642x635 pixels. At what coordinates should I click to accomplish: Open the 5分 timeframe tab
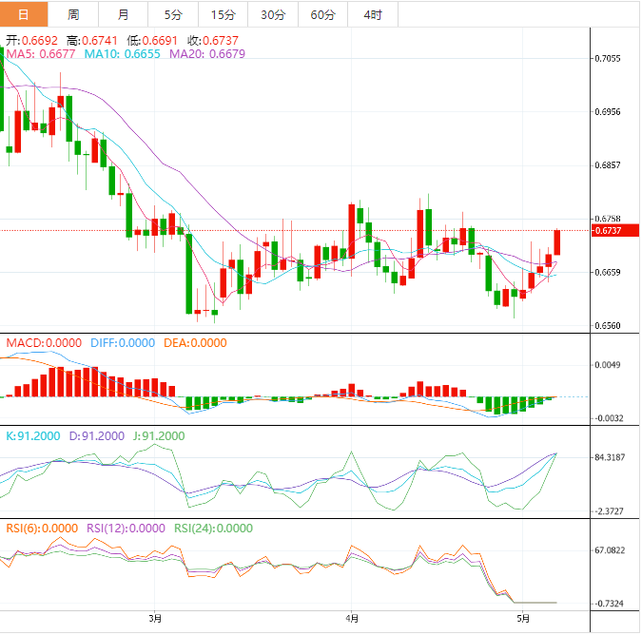[173, 14]
